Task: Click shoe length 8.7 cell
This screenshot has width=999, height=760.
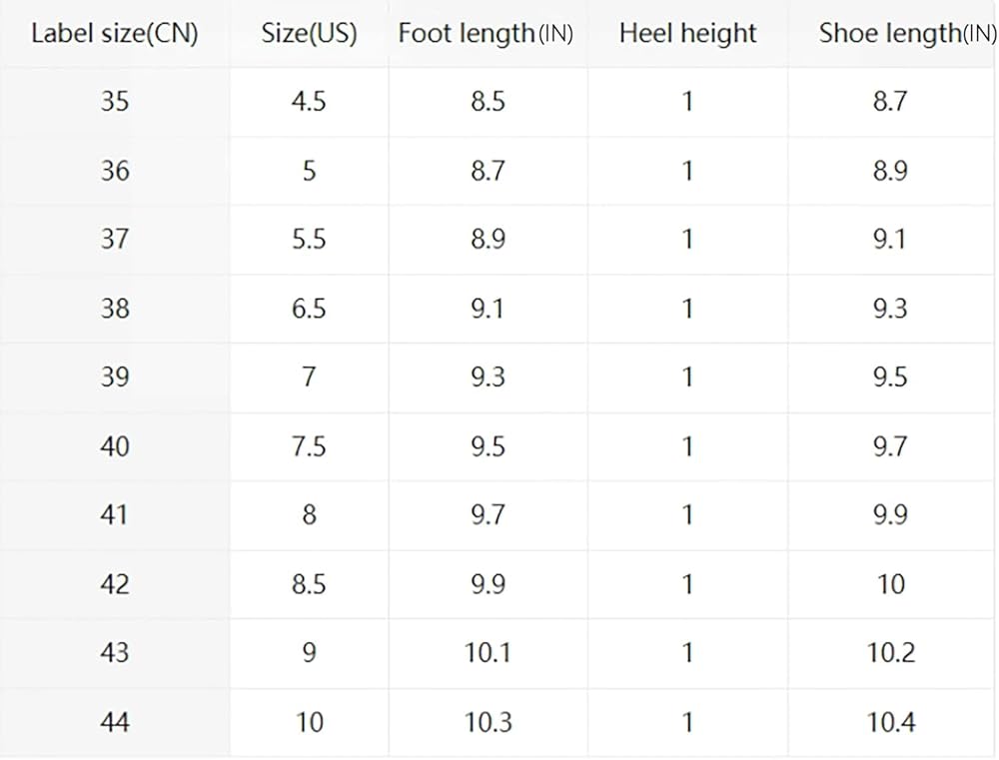Action: [889, 101]
